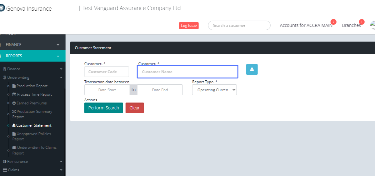Image resolution: width=375 pixels, height=176 pixels.
Task: Open the Report Type dropdown
Action: 214,90
